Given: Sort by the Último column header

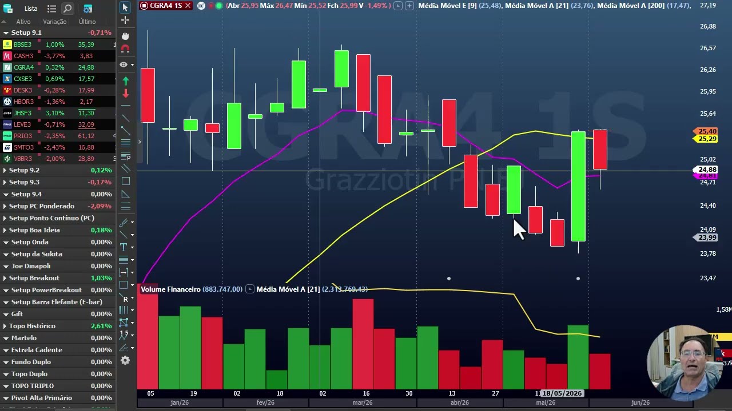Looking at the screenshot, I should (x=87, y=22).
